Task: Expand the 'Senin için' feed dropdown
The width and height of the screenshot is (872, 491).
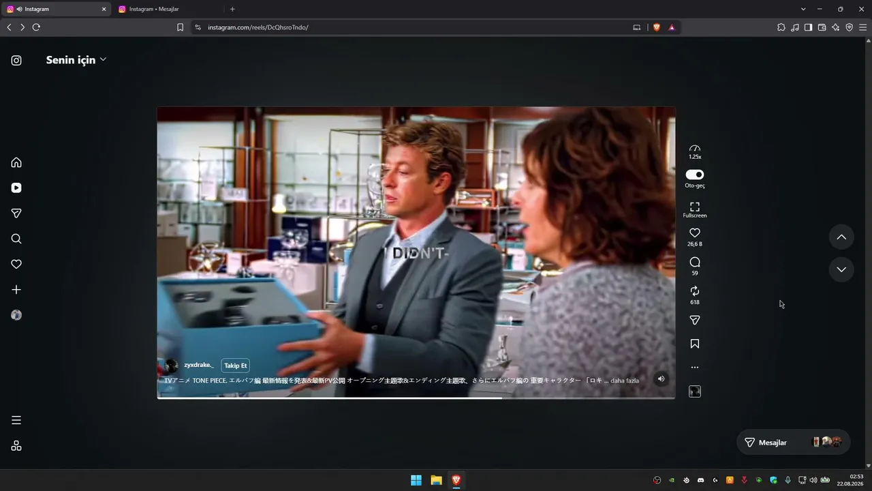Action: (76, 60)
